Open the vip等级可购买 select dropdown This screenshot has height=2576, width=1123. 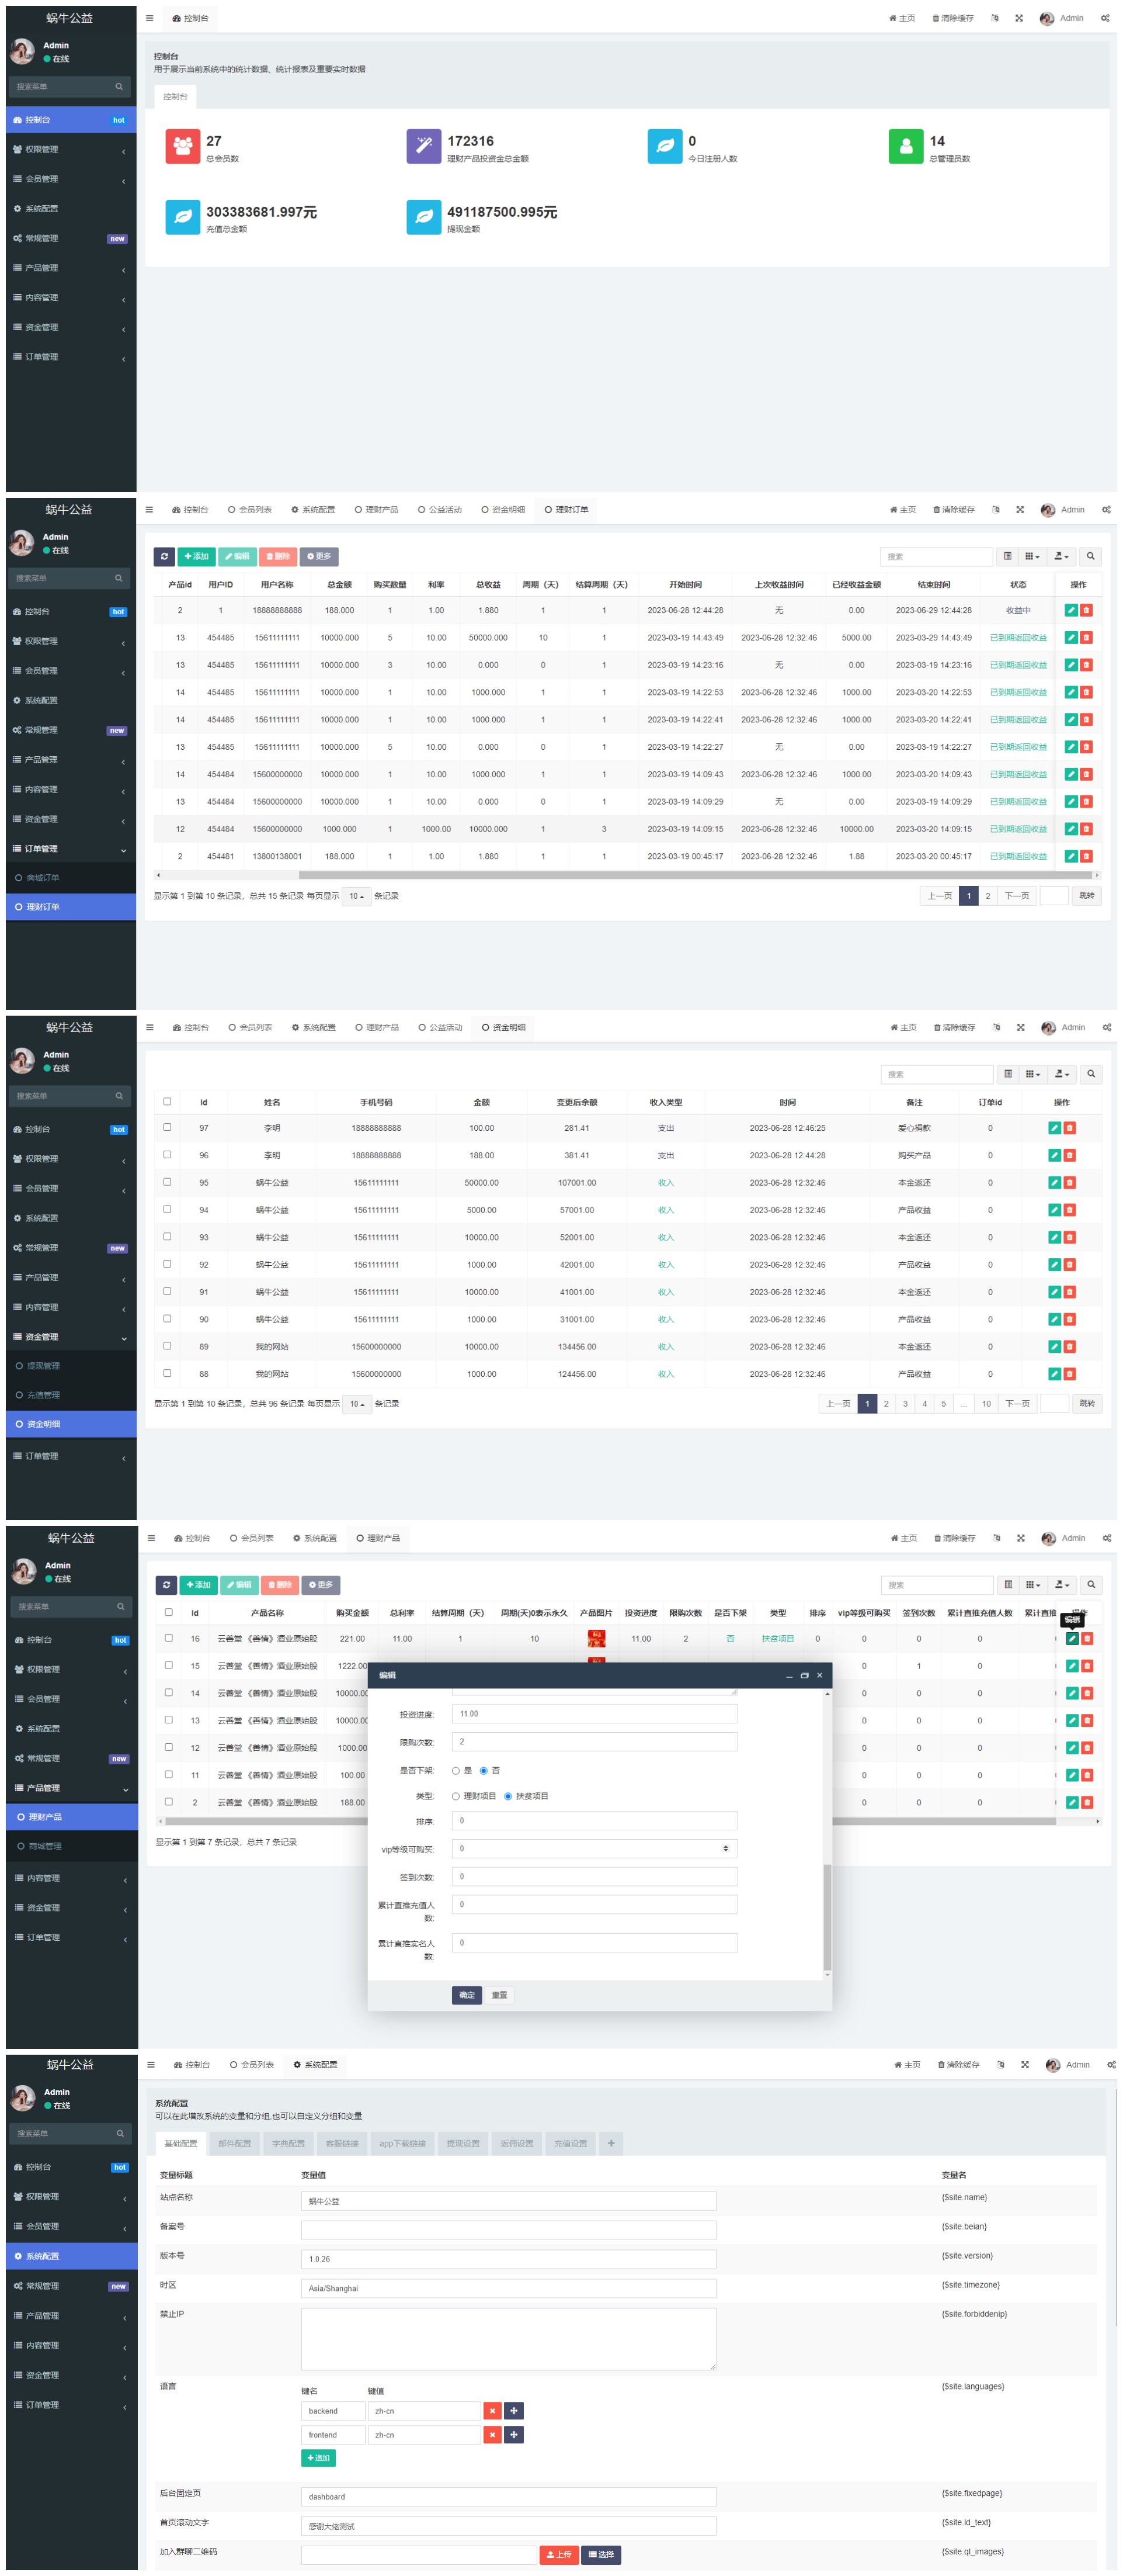tap(594, 1848)
